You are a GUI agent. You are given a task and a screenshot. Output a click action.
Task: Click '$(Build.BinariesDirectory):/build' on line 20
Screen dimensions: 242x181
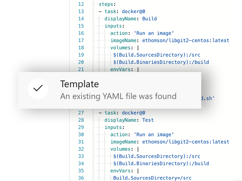[x=161, y=62]
